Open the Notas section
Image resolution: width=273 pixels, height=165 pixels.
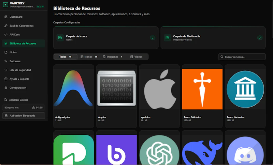coord(24,52)
